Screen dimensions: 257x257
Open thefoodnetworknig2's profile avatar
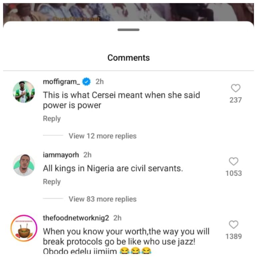tap(24, 230)
